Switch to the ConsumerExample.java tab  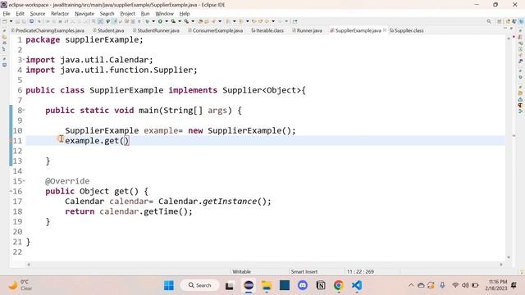(x=215, y=30)
